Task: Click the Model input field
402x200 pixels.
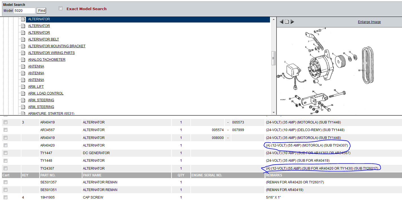Action: coord(25,11)
